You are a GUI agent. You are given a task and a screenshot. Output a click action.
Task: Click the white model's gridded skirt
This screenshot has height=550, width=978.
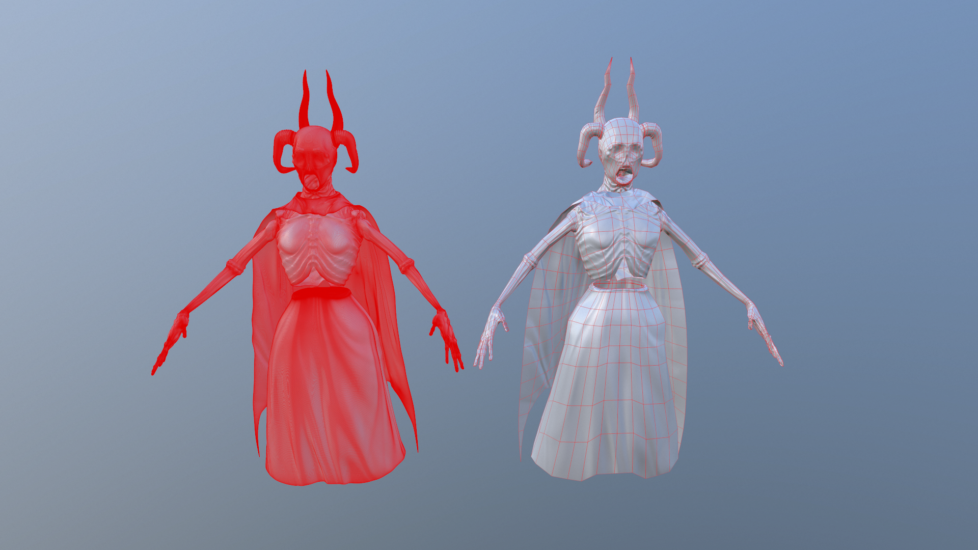coord(611,387)
